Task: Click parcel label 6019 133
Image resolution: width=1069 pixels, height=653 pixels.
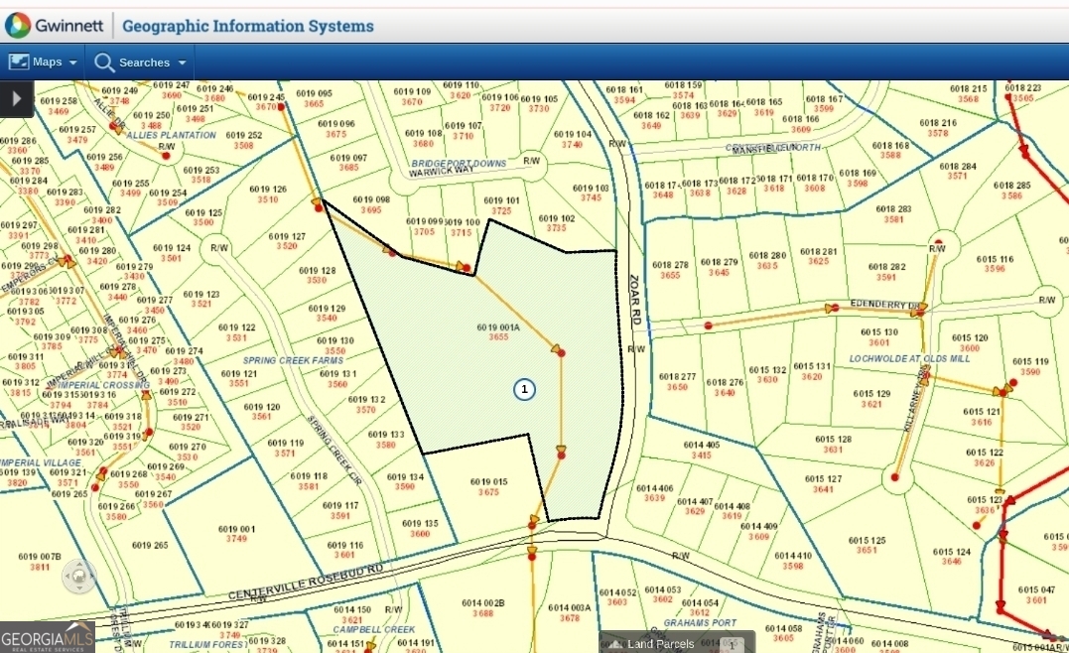Action: tap(386, 435)
